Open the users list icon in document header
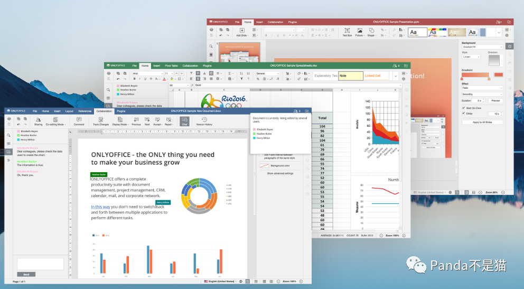 (x=297, y=111)
